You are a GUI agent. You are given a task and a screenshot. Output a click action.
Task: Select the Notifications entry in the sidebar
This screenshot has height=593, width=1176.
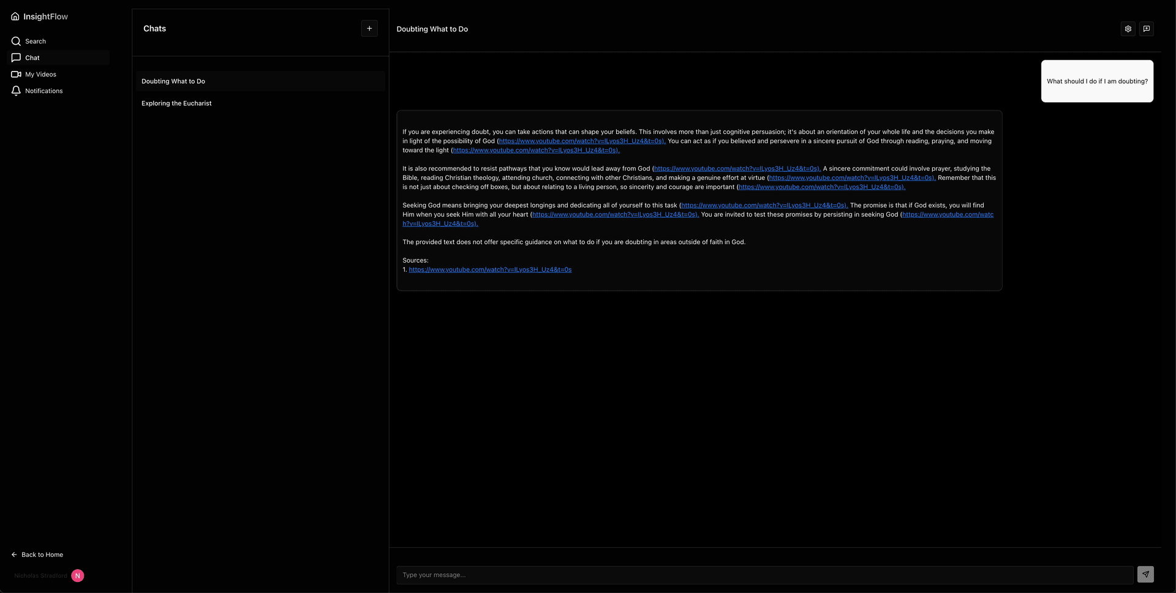click(x=43, y=91)
